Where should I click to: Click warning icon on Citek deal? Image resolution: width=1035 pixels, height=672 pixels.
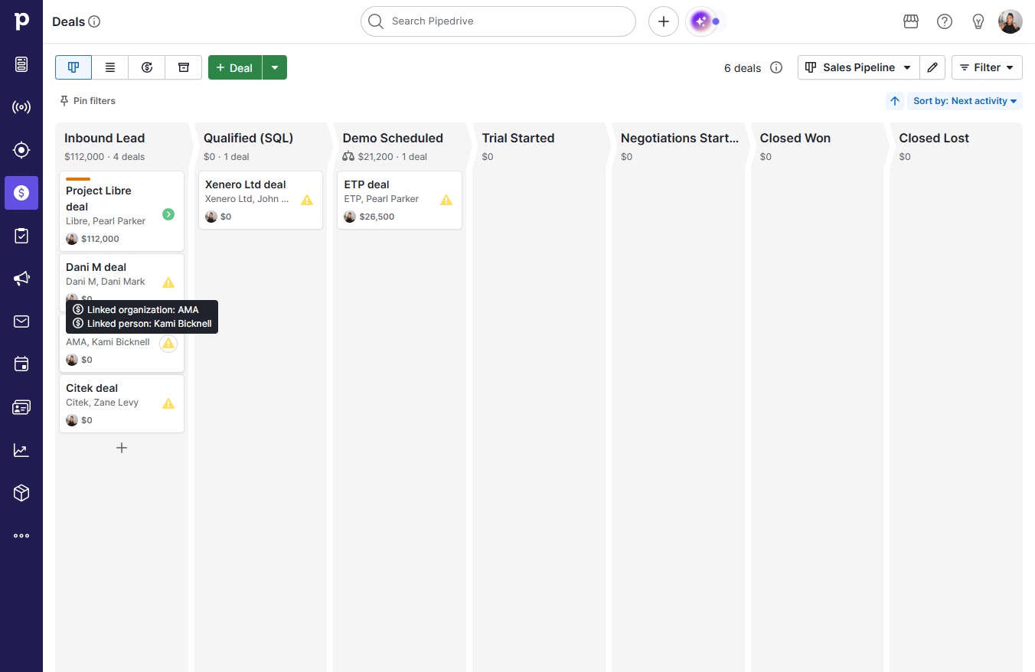coord(168,403)
